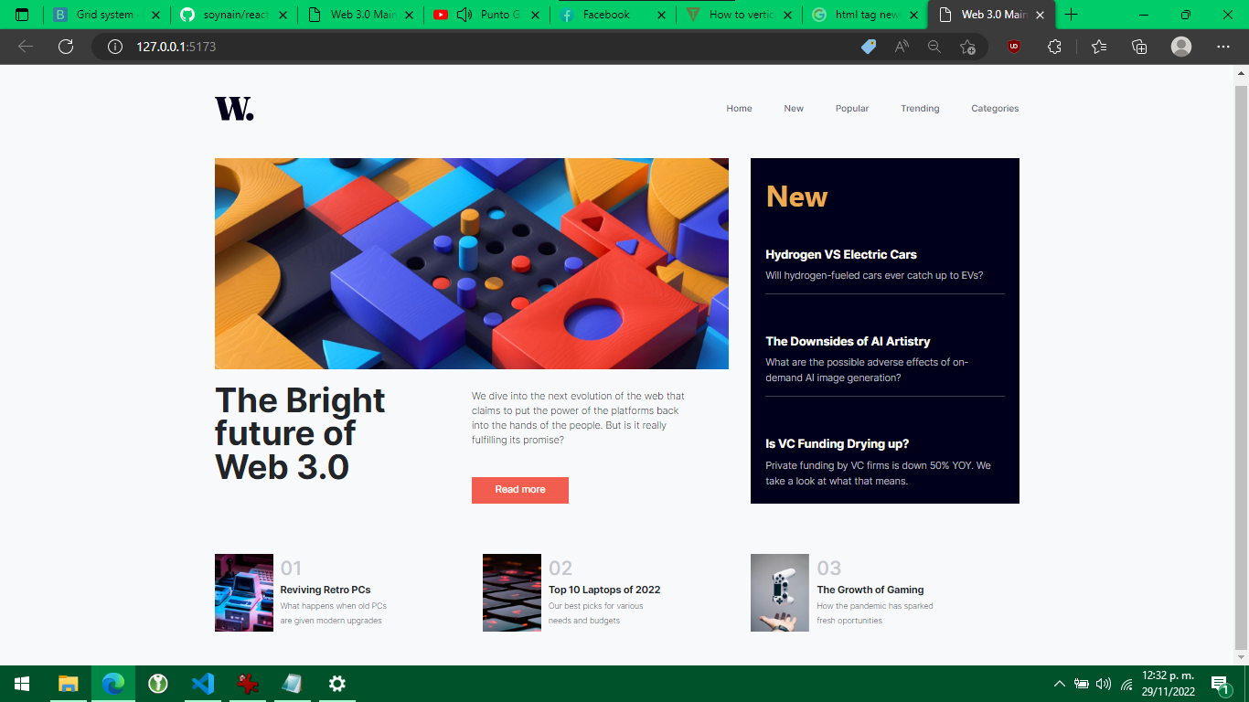Open the Favorites star-list icon
This screenshot has height=702, width=1249.
pos(1098,46)
